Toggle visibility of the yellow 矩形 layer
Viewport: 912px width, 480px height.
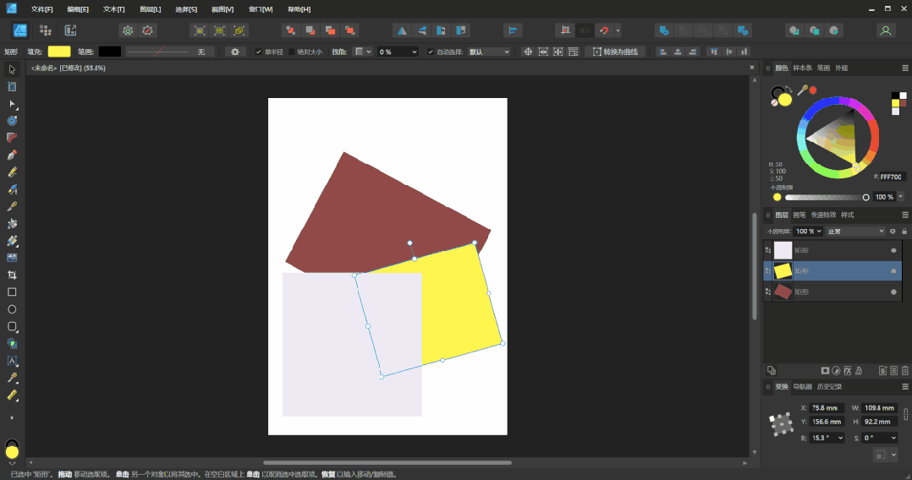pyautogui.click(x=893, y=271)
